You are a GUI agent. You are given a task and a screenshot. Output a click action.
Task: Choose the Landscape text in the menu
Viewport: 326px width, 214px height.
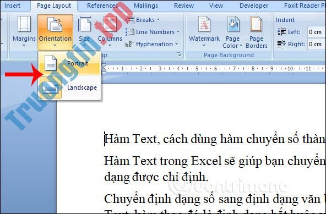(x=82, y=87)
